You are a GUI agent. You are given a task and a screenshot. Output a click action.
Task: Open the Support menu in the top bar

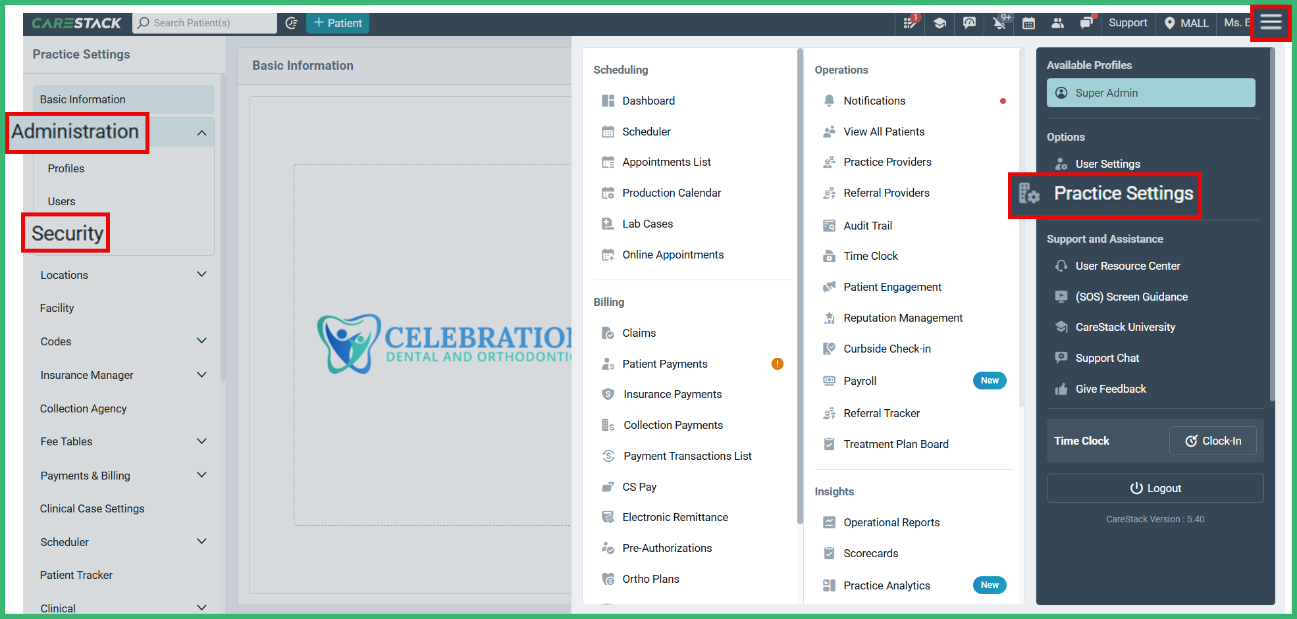pyautogui.click(x=1128, y=22)
